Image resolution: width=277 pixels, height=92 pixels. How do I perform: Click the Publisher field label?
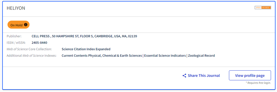point(14,36)
